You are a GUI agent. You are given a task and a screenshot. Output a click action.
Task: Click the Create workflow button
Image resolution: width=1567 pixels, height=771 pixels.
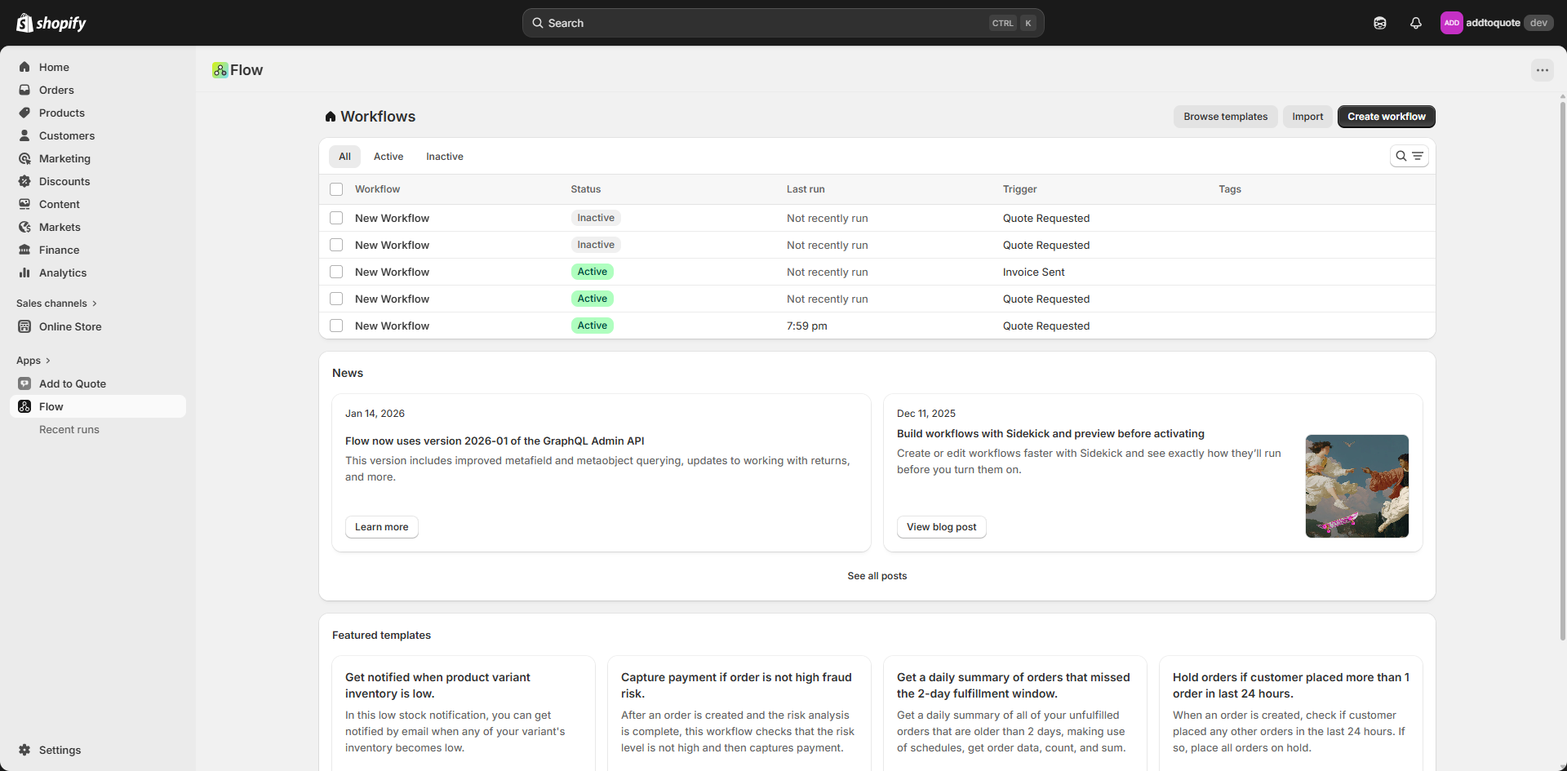click(1386, 117)
